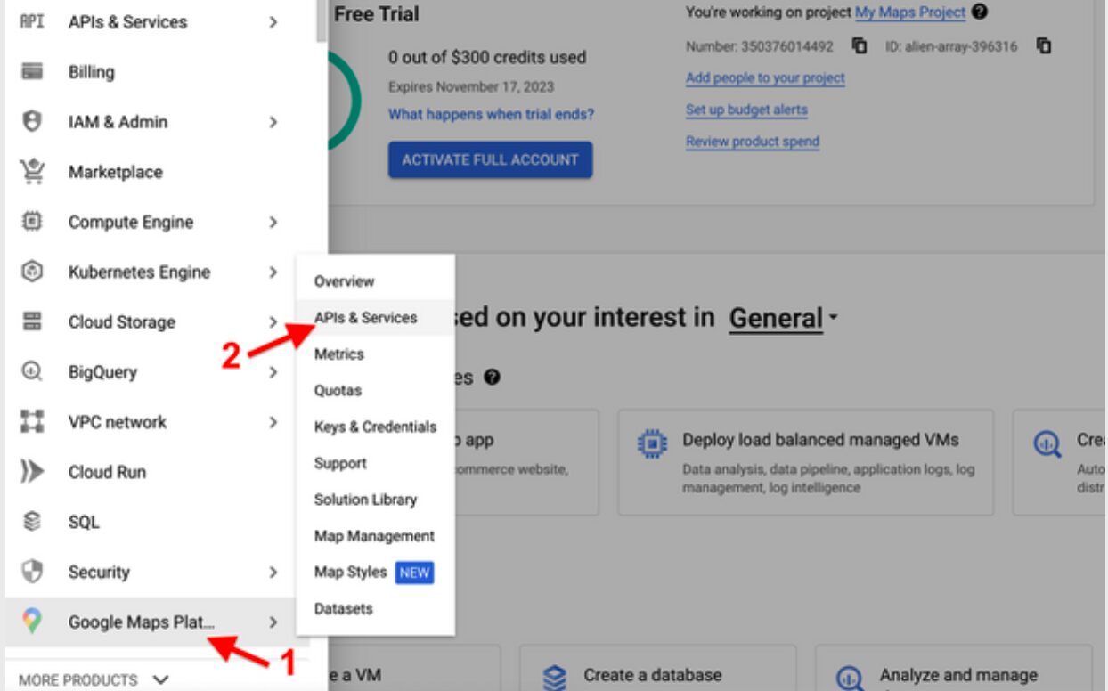1108x691 pixels.
Task: Click the Cloud Storage icon
Action: click(32, 321)
